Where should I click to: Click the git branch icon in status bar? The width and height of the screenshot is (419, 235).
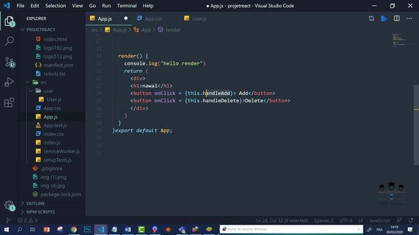click(x=9, y=220)
